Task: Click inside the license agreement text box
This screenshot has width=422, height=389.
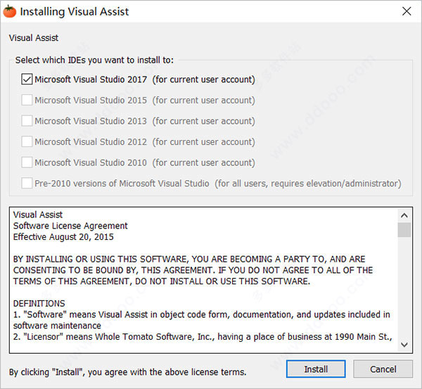Action: tap(203, 280)
